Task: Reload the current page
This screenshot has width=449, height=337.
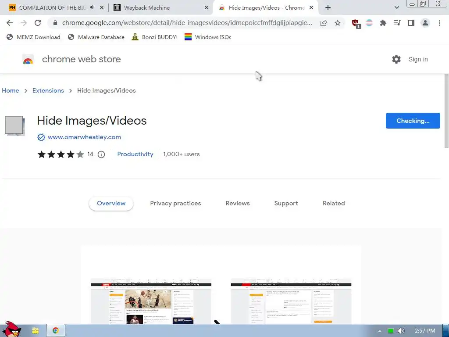Action: 38,23
